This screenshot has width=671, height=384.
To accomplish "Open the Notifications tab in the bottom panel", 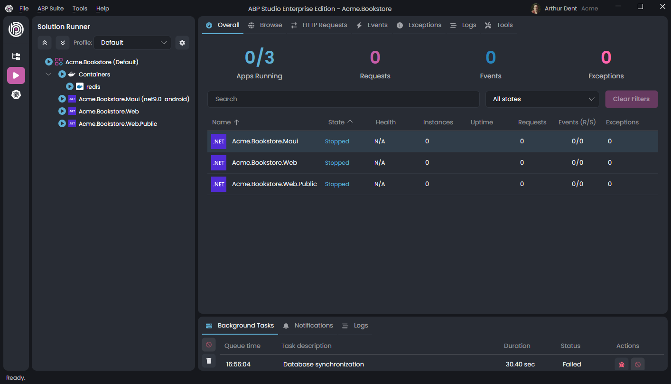I will pos(313,325).
